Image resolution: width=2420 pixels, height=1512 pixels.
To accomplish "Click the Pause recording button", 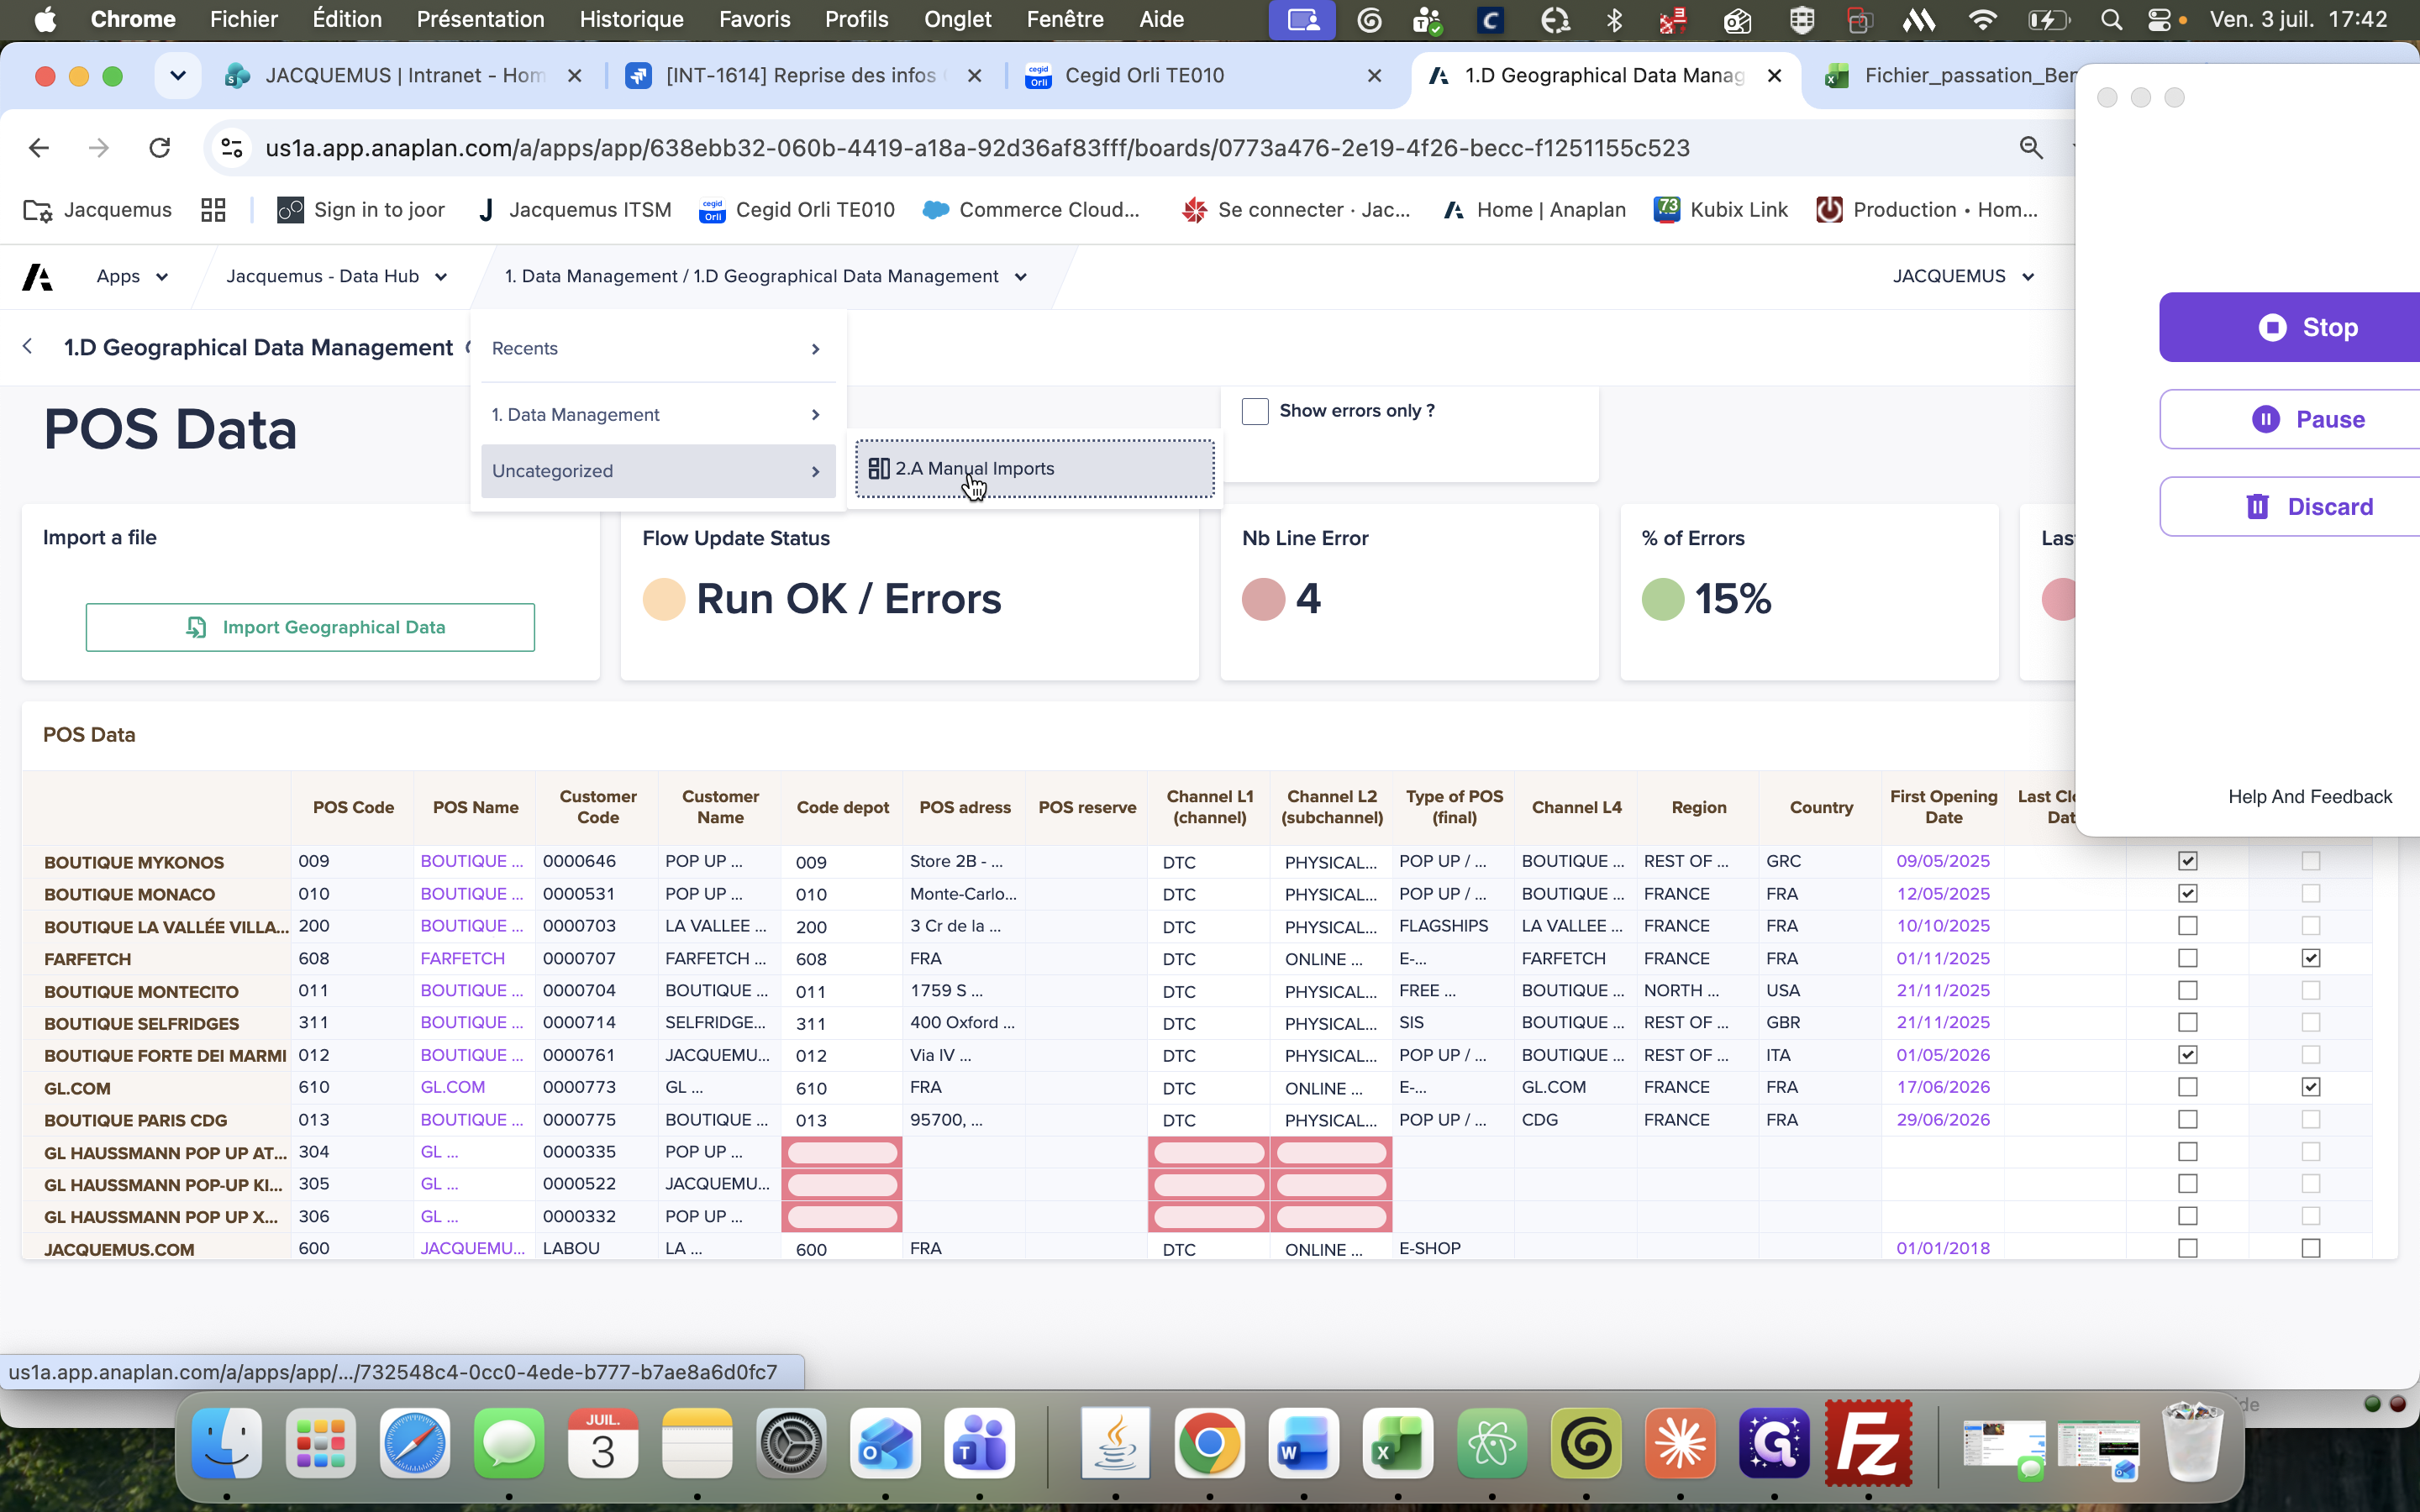I will click(2289, 419).
